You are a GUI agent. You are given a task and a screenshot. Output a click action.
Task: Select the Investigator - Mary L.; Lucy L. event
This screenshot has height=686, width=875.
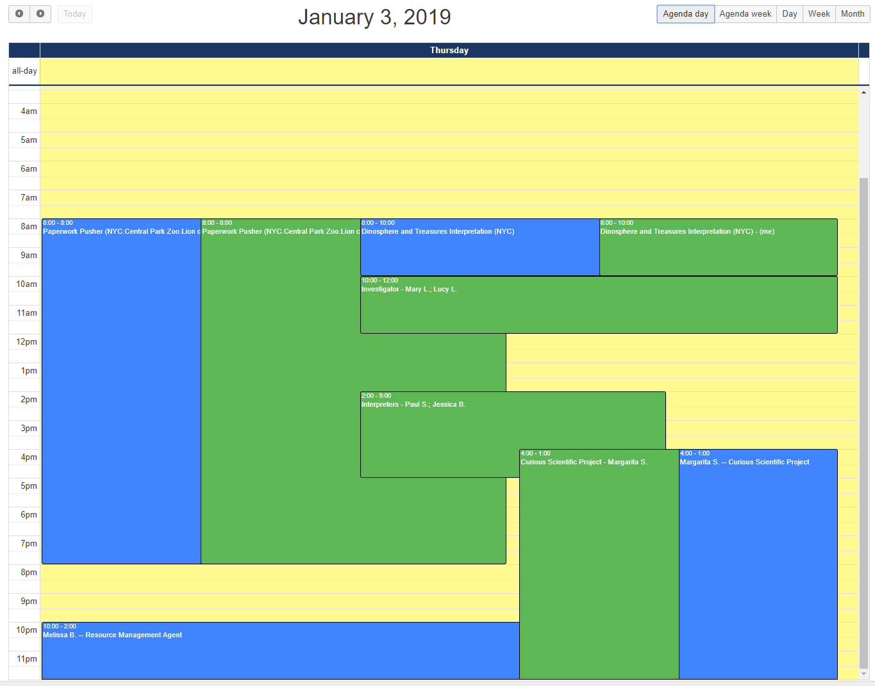point(598,307)
